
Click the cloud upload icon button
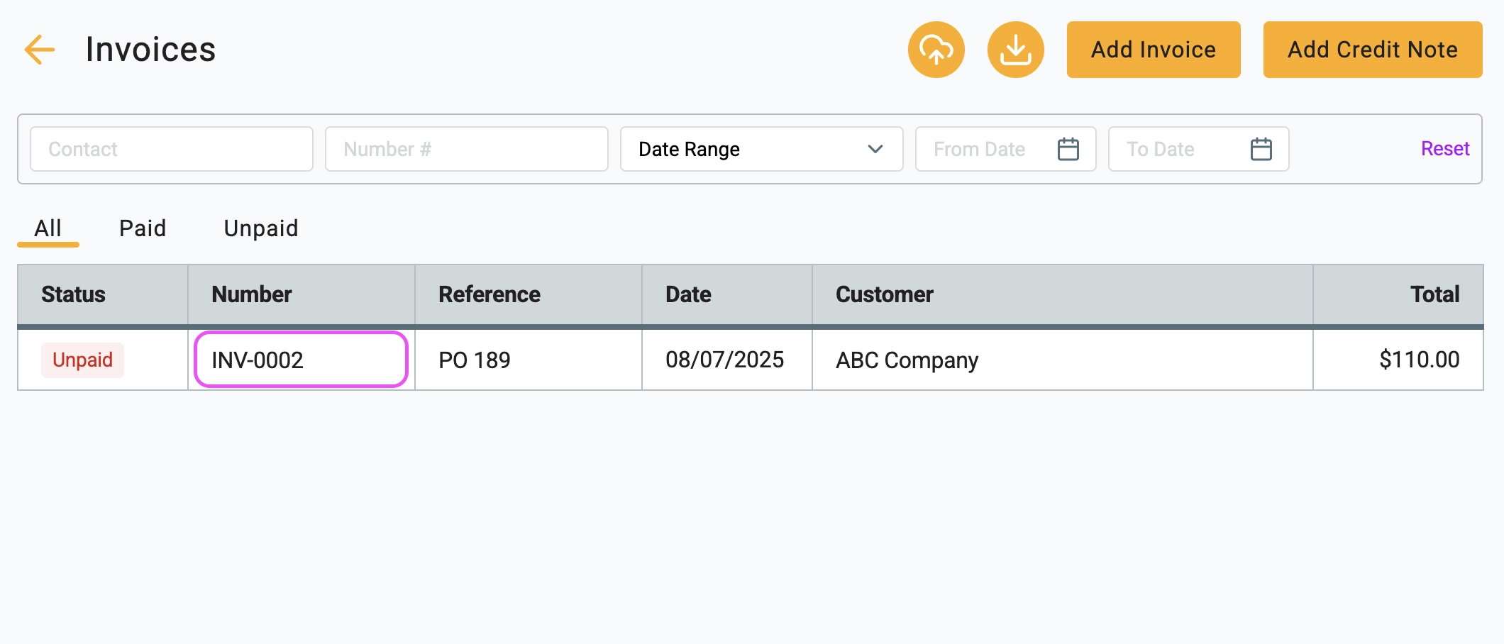click(x=936, y=50)
